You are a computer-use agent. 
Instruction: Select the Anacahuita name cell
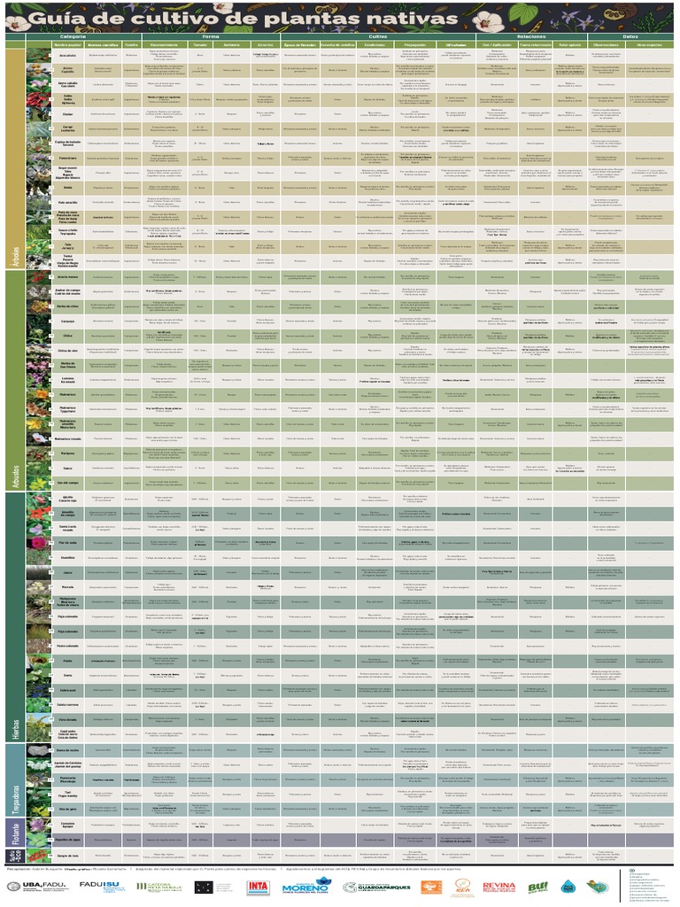pos(67,56)
